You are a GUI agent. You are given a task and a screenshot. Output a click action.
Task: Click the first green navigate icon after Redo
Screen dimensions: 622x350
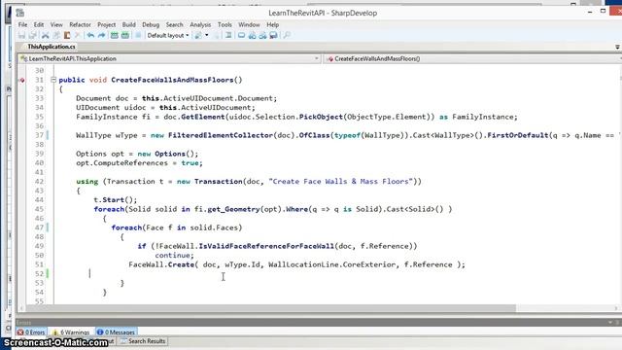point(115,35)
